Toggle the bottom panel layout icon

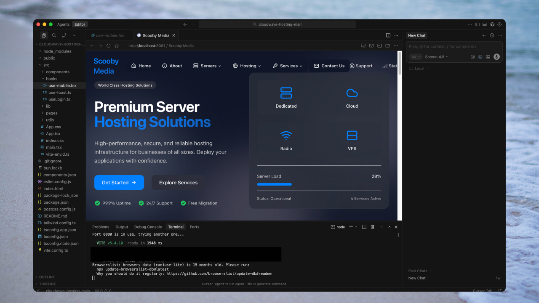485,24
